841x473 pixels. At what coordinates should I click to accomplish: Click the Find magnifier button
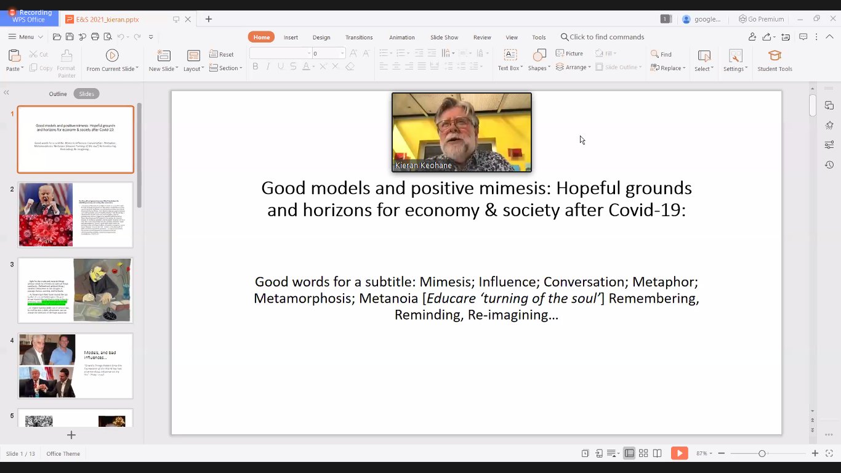(661, 54)
